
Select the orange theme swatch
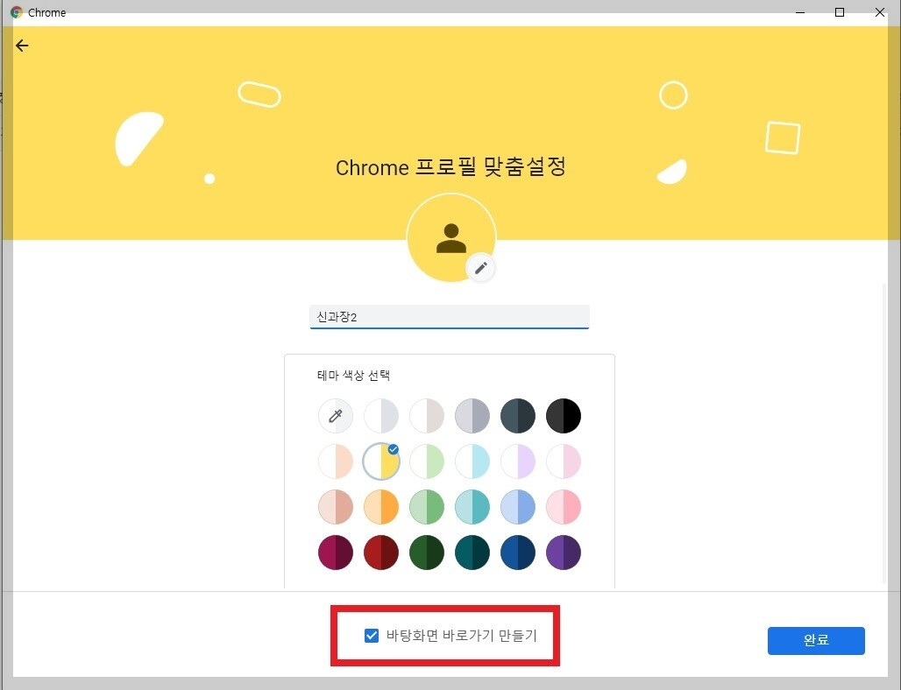click(x=381, y=507)
